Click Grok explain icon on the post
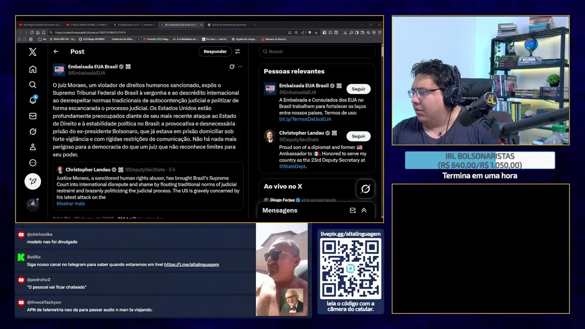Image resolution: width=585 pixels, height=329 pixels. click(x=232, y=67)
